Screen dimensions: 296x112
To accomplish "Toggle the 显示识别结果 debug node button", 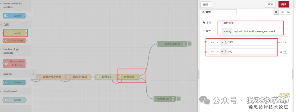I will (190, 44).
